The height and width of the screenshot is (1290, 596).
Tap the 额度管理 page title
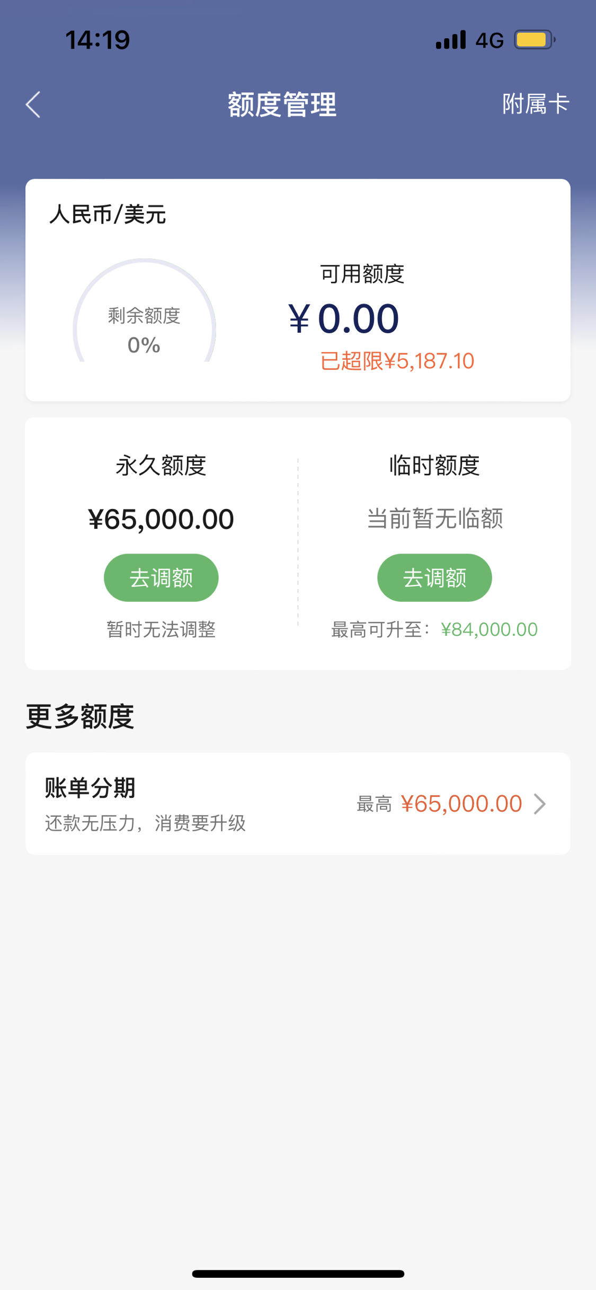tap(282, 104)
